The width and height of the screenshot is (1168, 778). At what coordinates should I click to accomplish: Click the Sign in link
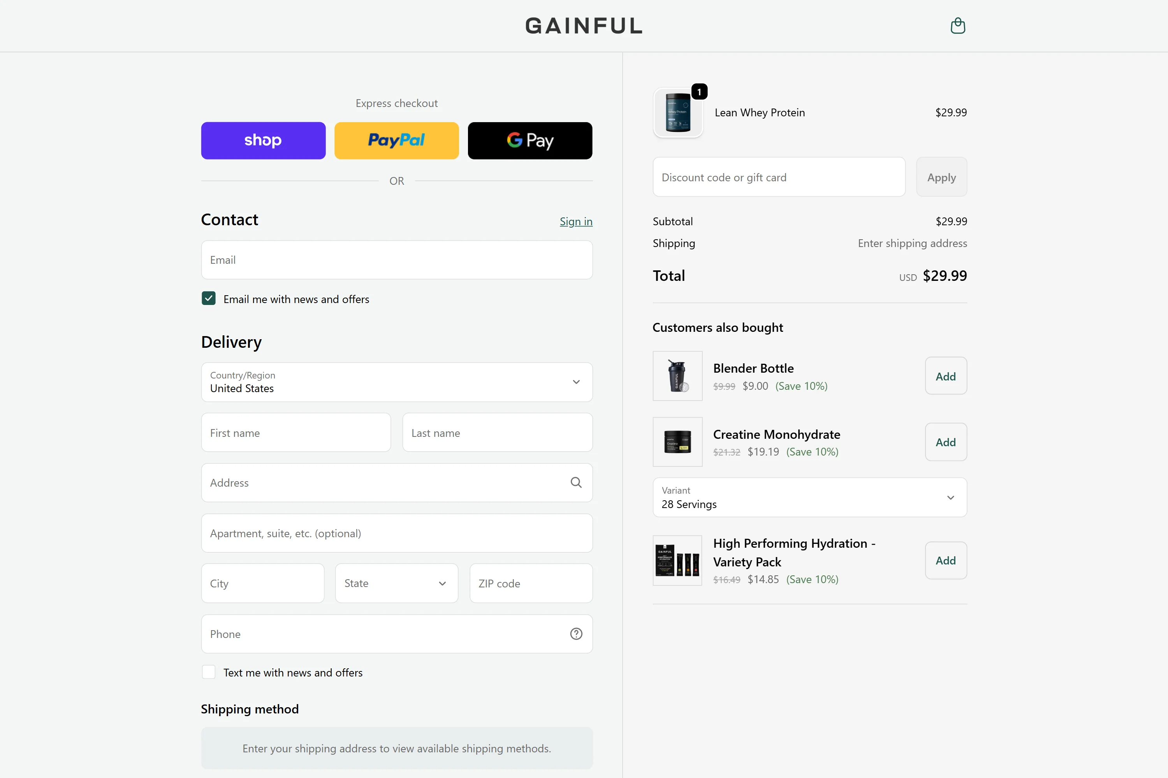pyautogui.click(x=575, y=221)
